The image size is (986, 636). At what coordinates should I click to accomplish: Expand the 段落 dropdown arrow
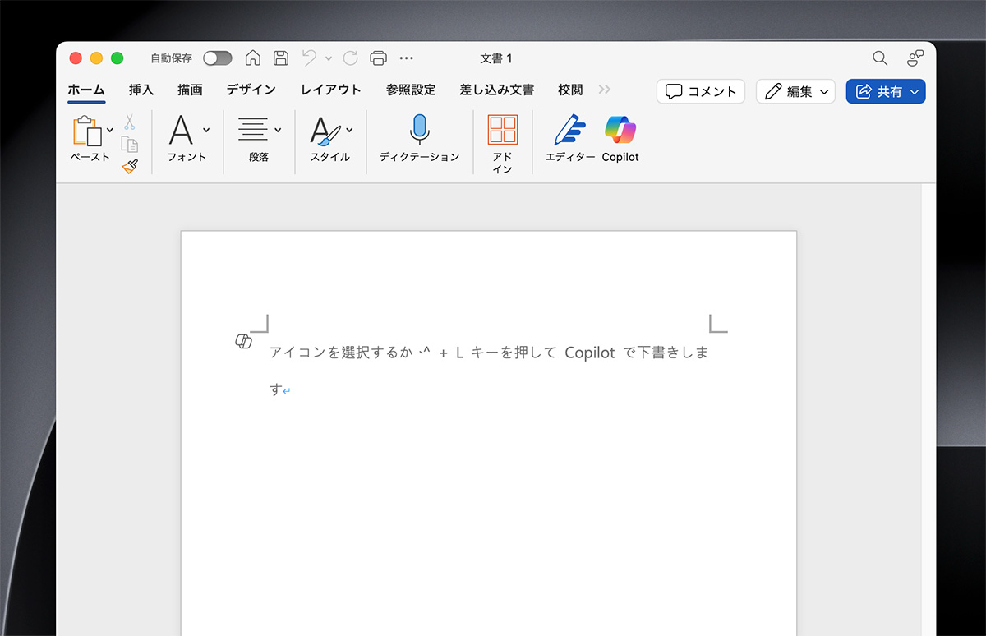click(278, 130)
